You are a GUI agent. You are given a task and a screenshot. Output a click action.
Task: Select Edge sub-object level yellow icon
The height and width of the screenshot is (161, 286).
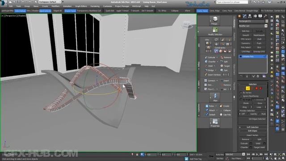point(248,89)
